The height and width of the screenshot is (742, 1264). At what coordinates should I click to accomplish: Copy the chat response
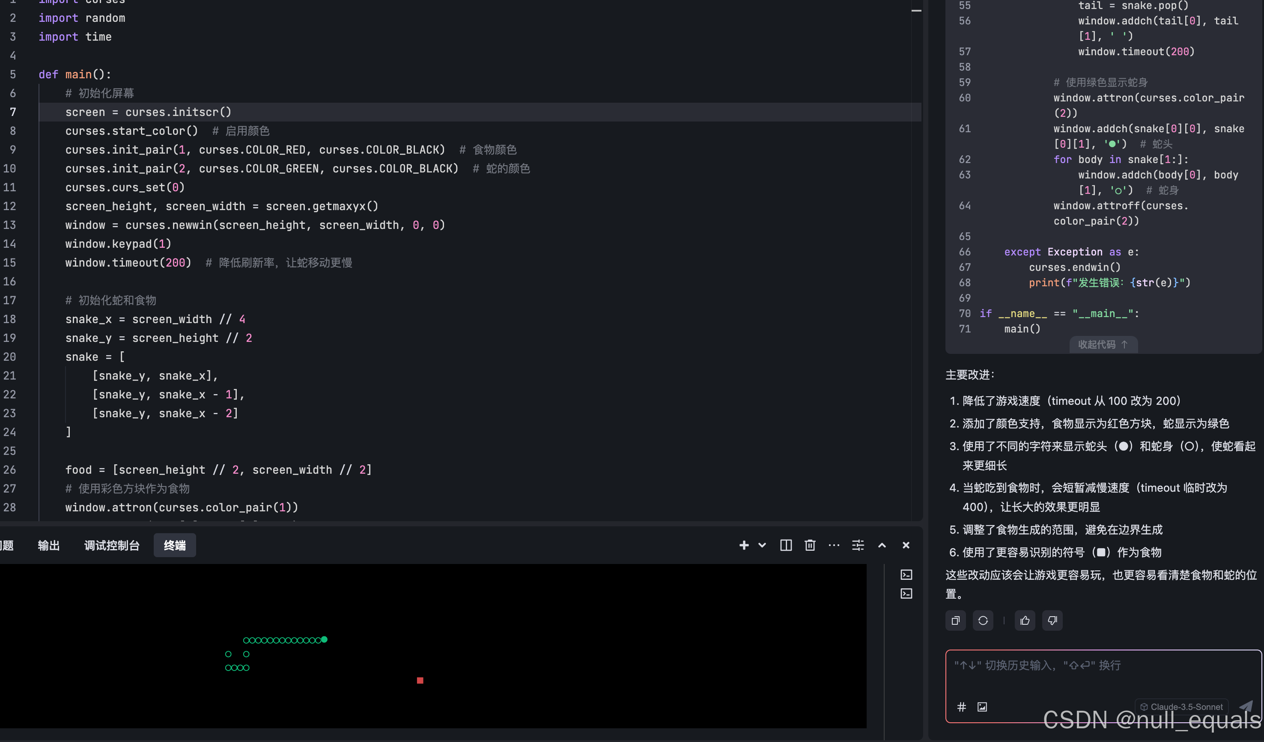click(x=956, y=620)
